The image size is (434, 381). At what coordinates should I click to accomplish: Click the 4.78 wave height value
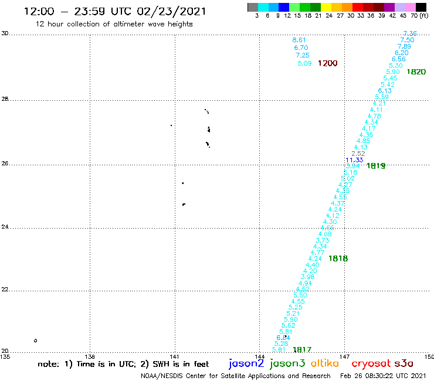[x=374, y=116]
